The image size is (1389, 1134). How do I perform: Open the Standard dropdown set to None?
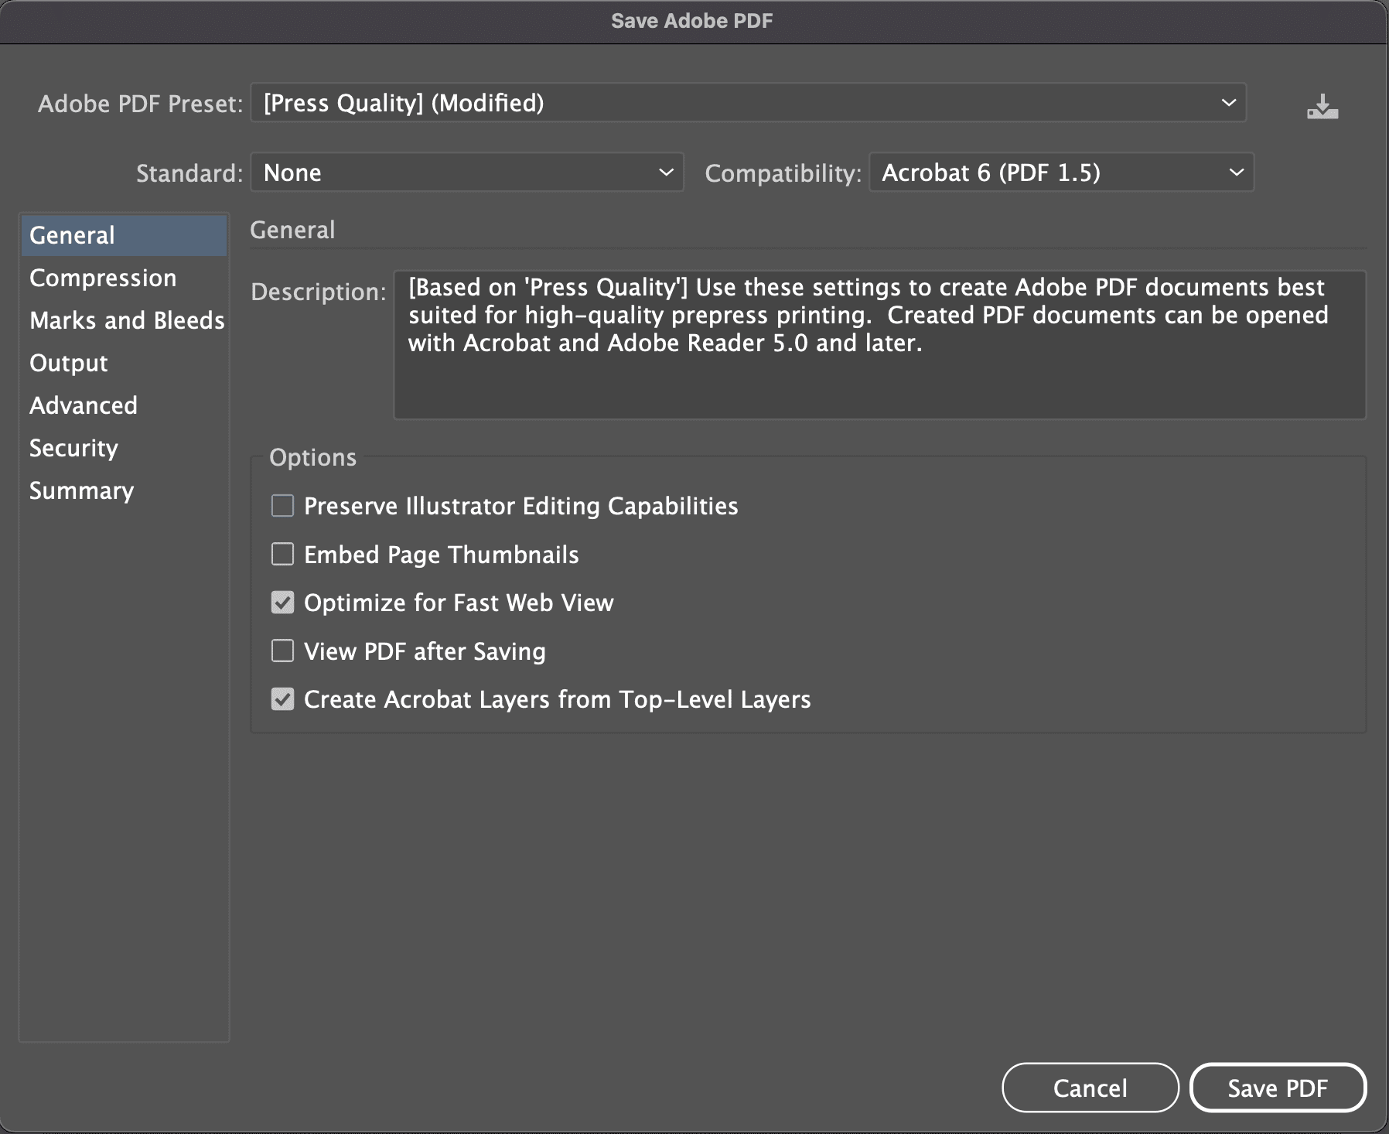(467, 172)
